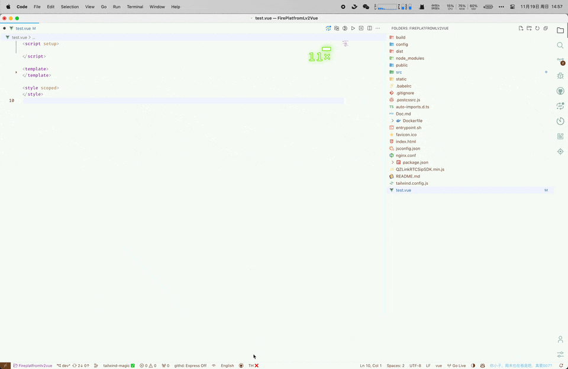This screenshot has height=369, width=568.
Task: Open the split editor icon
Action: coord(369,28)
